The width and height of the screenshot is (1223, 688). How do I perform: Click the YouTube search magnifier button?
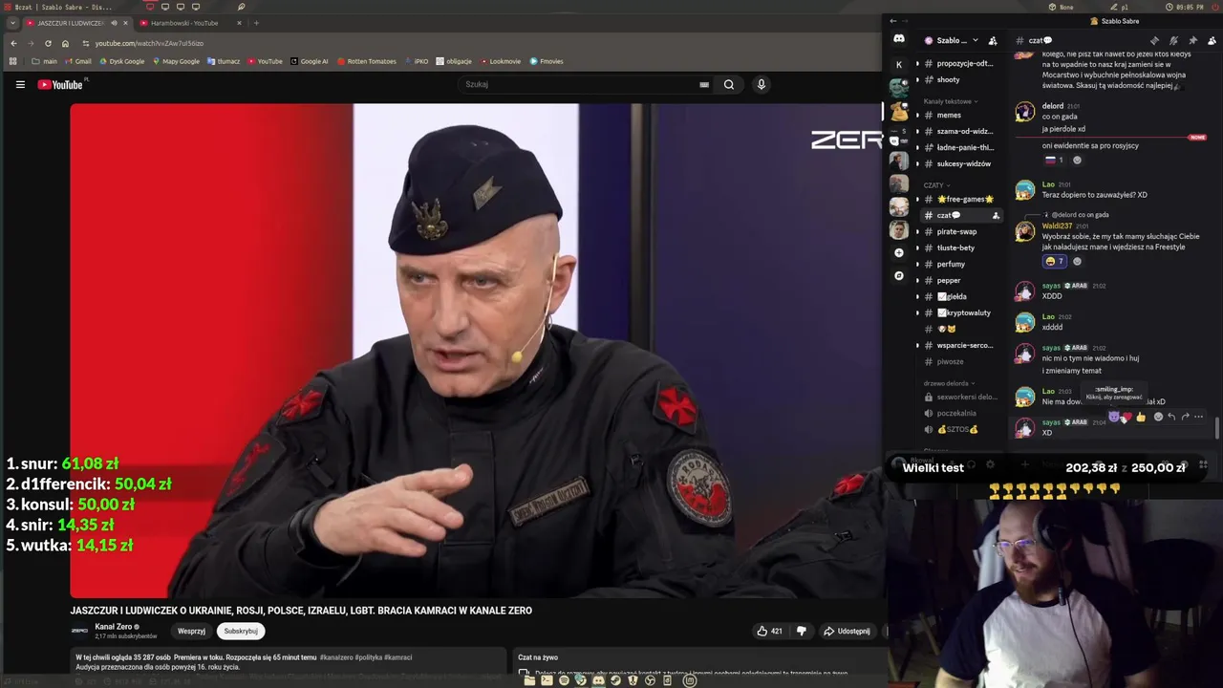click(729, 84)
